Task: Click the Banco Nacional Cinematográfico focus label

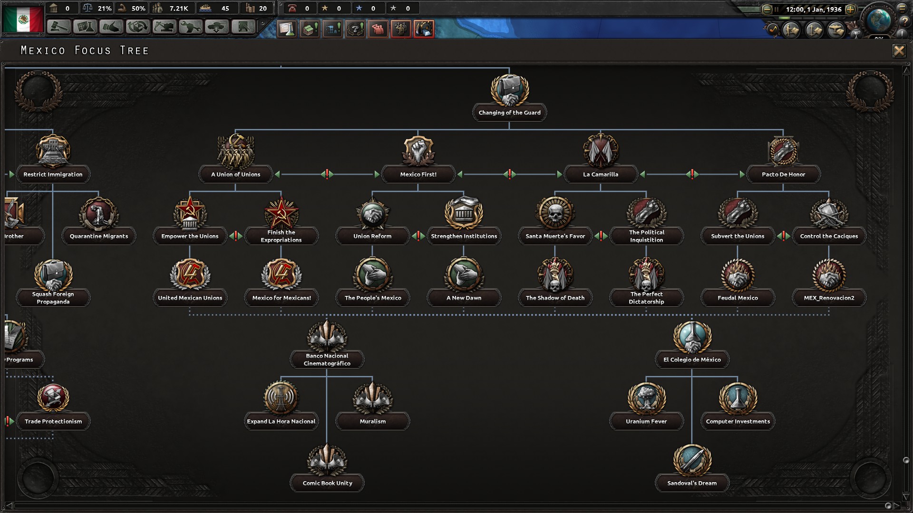Action: [x=327, y=360]
